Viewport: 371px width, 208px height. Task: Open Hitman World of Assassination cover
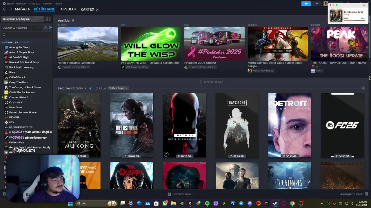tap(185, 125)
